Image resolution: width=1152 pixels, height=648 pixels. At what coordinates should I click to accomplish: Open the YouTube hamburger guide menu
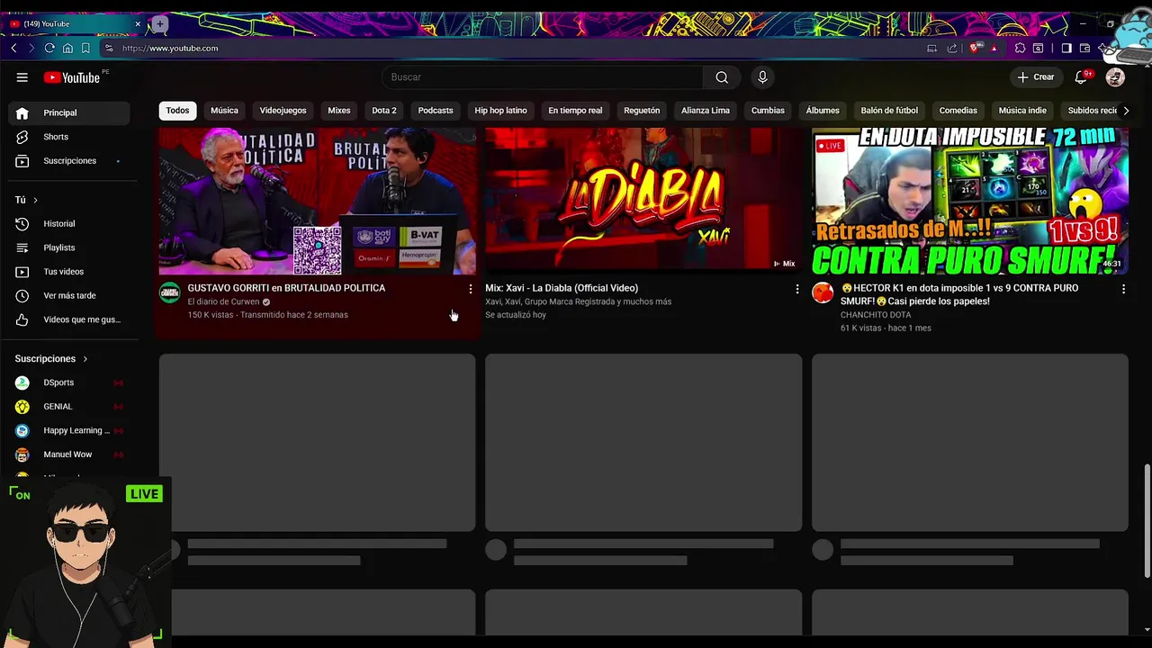(x=22, y=77)
